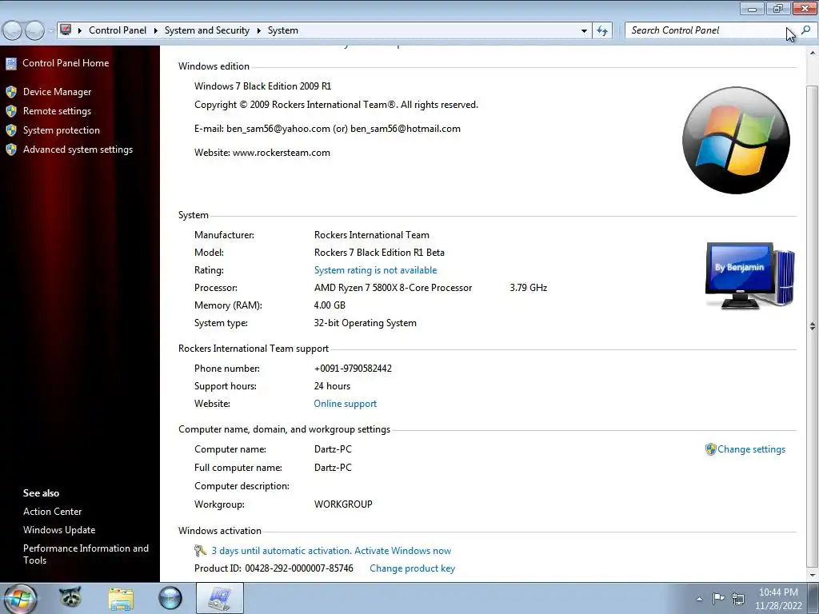Click Rockers 7 Black Edition R1 Beta model

(x=379, y=253)
